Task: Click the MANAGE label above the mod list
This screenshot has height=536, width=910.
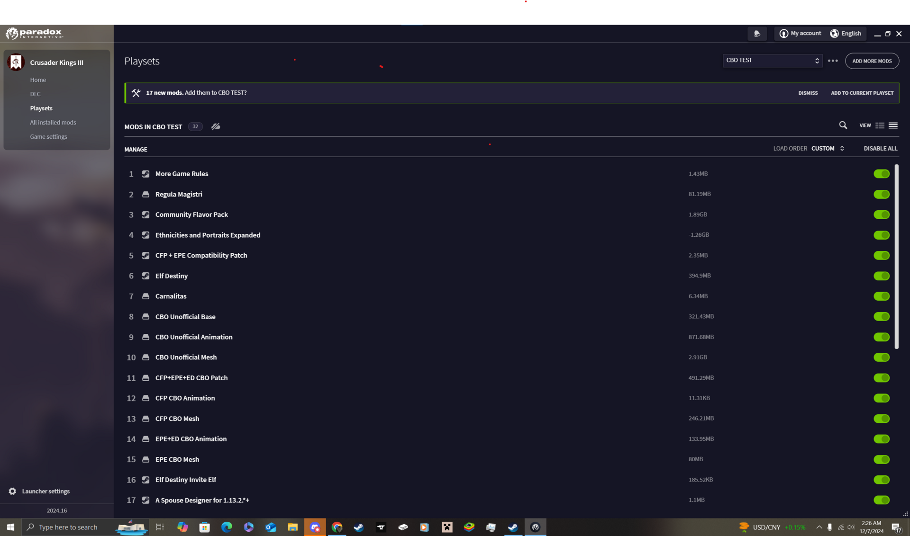Action: (136, 150)
